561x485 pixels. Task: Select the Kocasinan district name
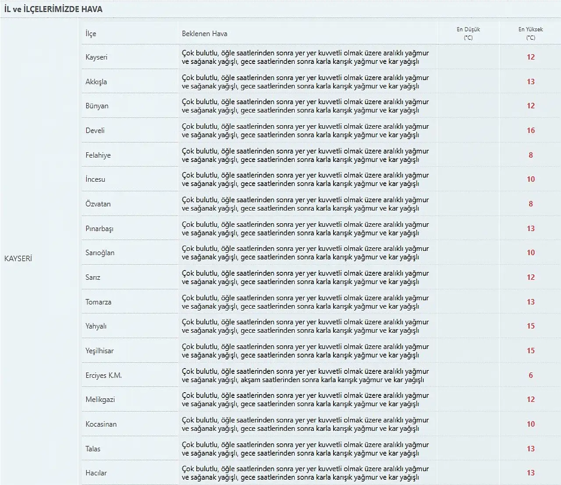(x=101, y=424)
